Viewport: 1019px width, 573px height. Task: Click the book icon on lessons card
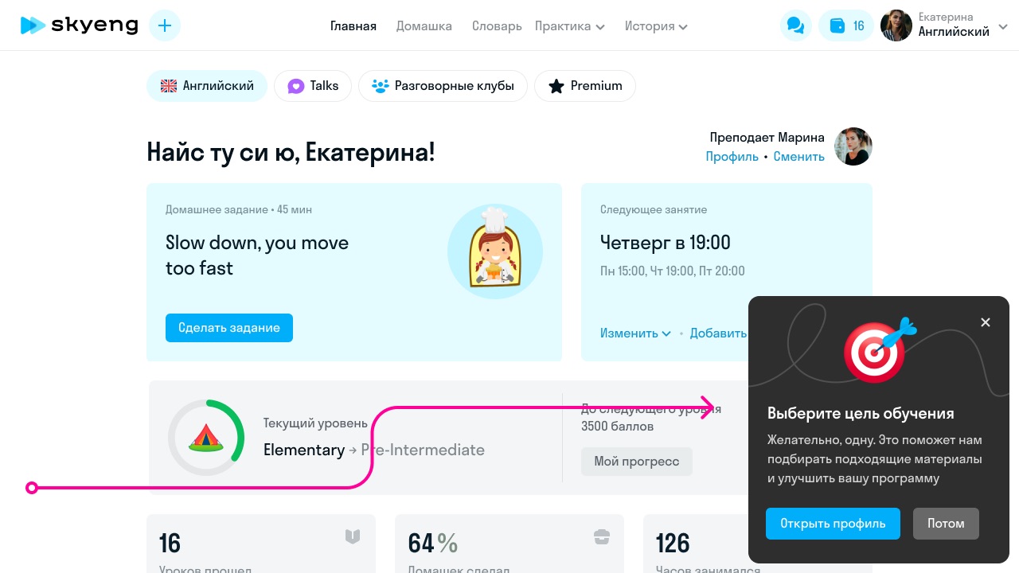click(x=353, y=536)
